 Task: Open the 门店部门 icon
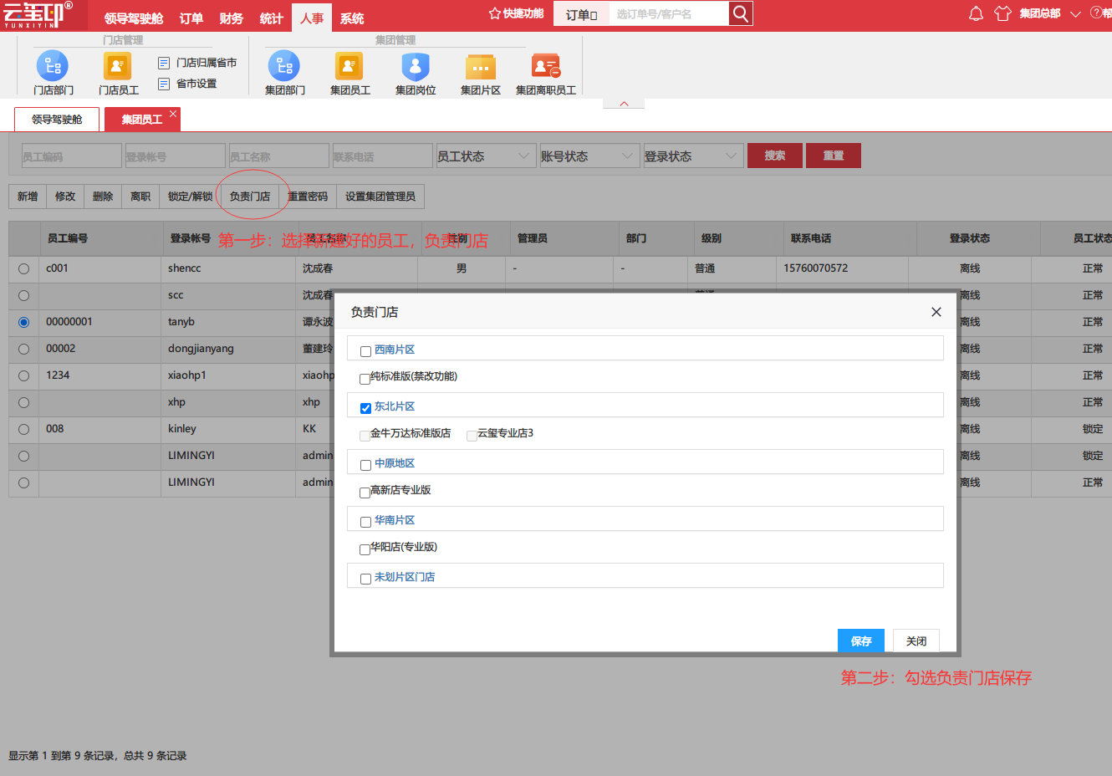pyautogui.click(x=53, y=66)
